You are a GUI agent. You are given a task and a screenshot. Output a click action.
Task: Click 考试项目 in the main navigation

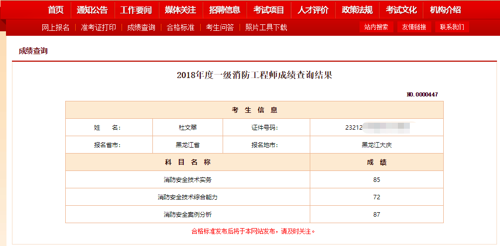click(268, 10)
